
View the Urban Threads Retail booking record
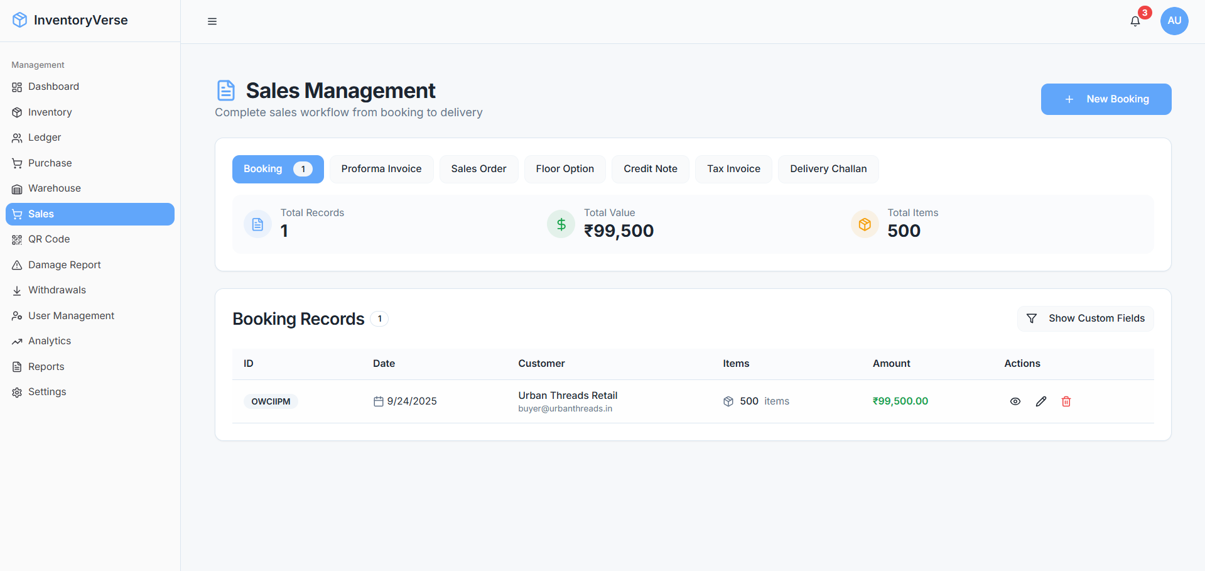1015,401
